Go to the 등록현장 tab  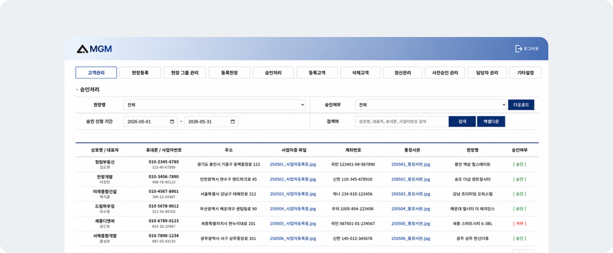[x=229, y=72]
